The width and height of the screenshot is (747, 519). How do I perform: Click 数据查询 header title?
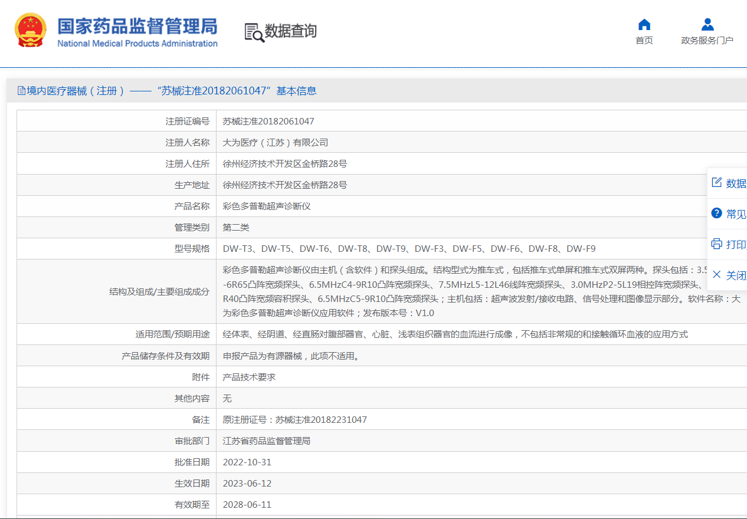point(291,31)
